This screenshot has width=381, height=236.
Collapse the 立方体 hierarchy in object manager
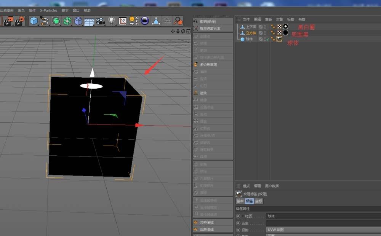pyautogui.click(x=238, y=33)
